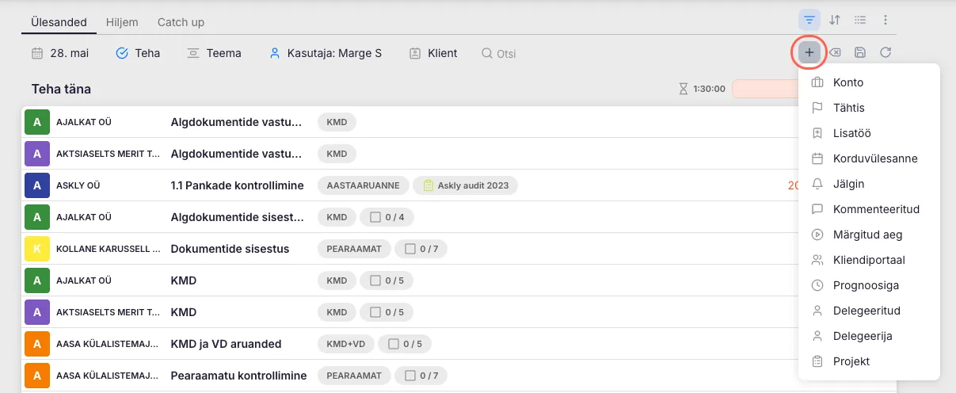
Task: Open the sort order arrows icon
Action: pyautogui.click(x=835, y=20)
